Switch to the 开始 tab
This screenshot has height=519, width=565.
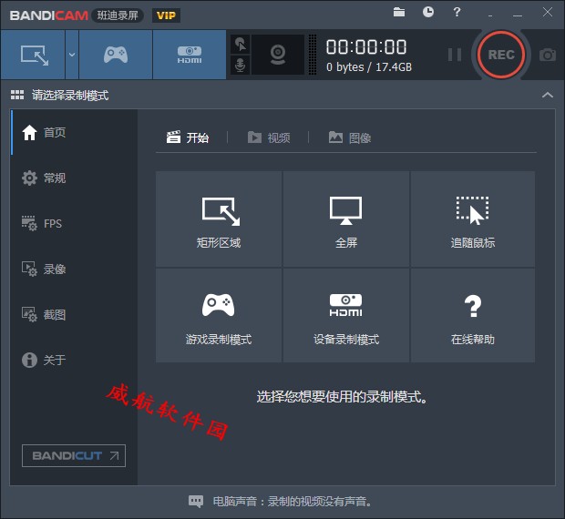click(188, 137)
